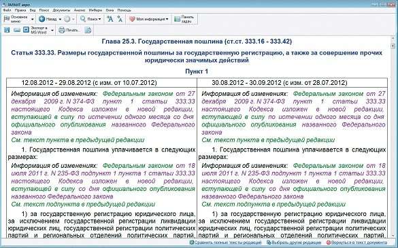Expand the Назад history dropdown arrow
398x248 pixels.
(x=60, y=19)
